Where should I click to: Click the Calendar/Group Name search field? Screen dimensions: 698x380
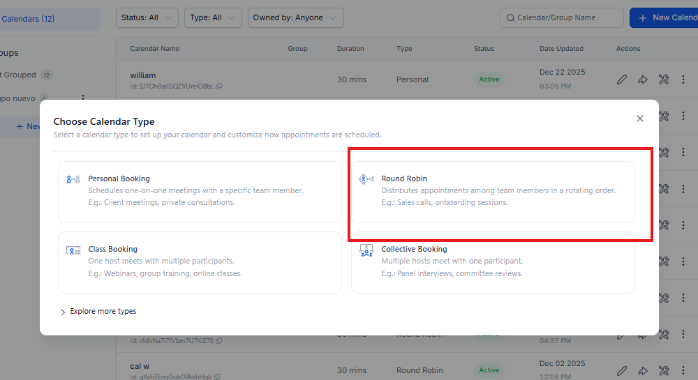click(561, 18)
